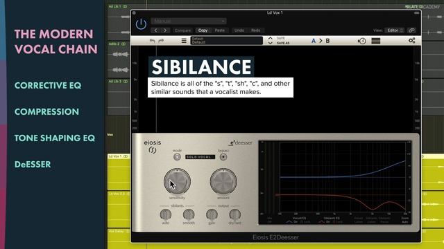Click SAVE preset button
The width and height of the screenshot is (444, 249).
(280, 38)
